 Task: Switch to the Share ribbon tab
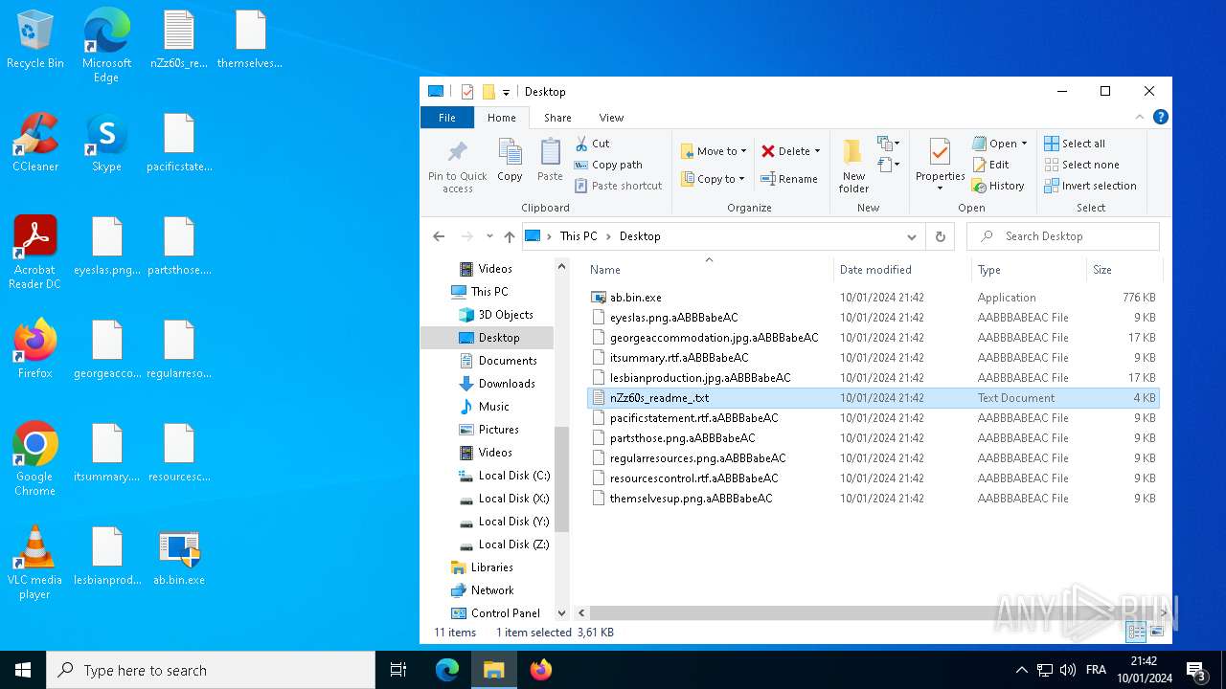(x=557, y=118)
